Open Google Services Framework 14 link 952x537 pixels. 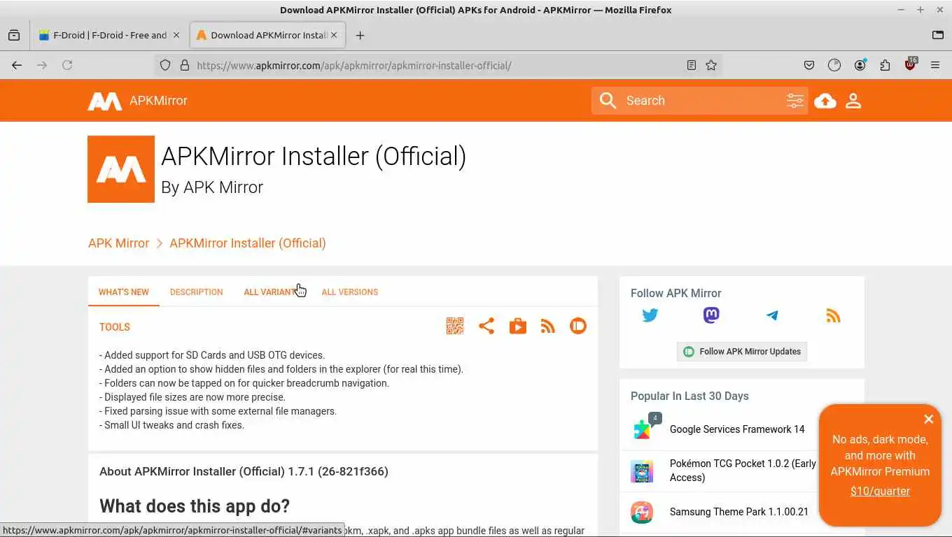click(x=737, y=429)
